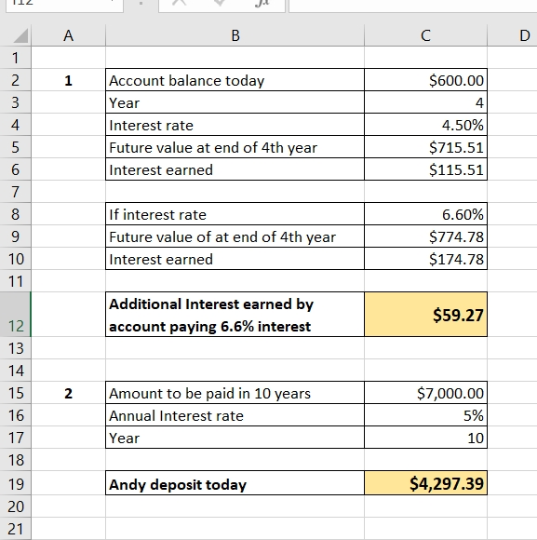
Task: Select column D header
Action: click(513, 35)
